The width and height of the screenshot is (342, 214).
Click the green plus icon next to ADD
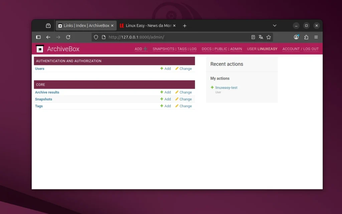click(x=146, y=49)
